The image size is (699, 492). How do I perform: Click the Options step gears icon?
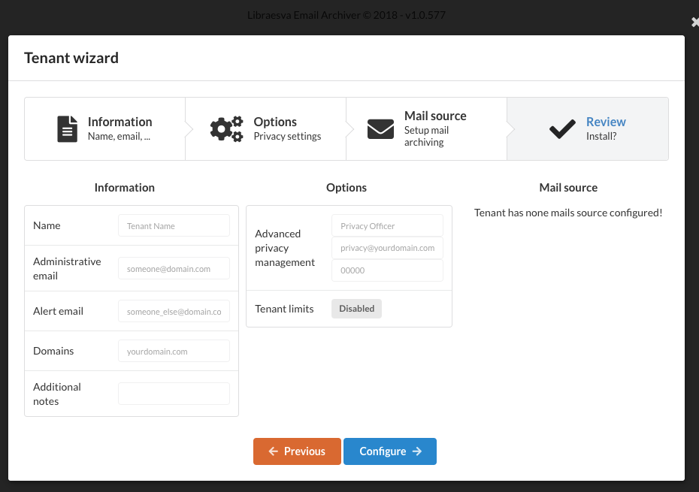[227, 128]
